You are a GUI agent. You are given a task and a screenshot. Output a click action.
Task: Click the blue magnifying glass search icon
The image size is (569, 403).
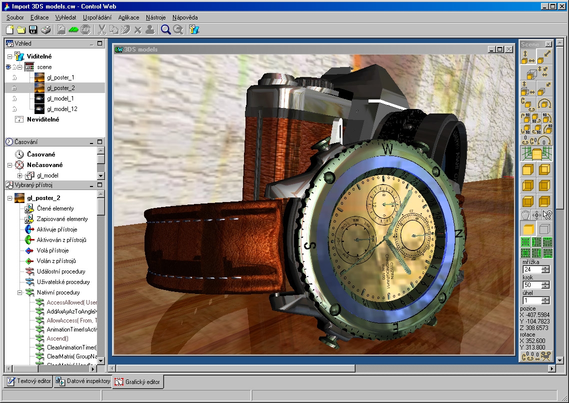click(x=165, y=30)
